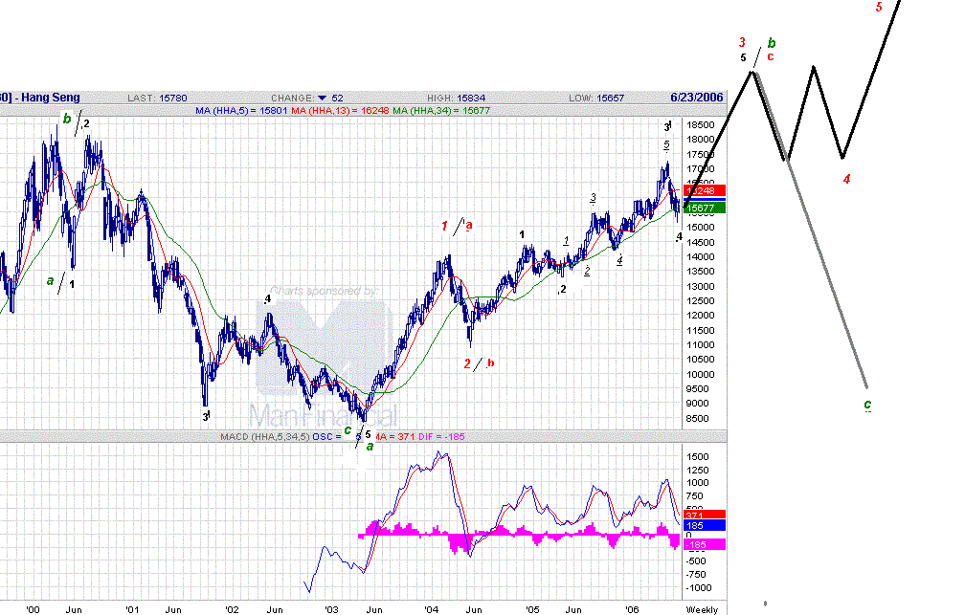Click the red 16248 price tag
This screenshot has height=615, width=965.
[706, 190]
